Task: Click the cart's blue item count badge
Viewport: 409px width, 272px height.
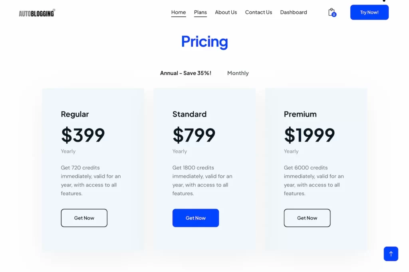Action: (334, 15)
